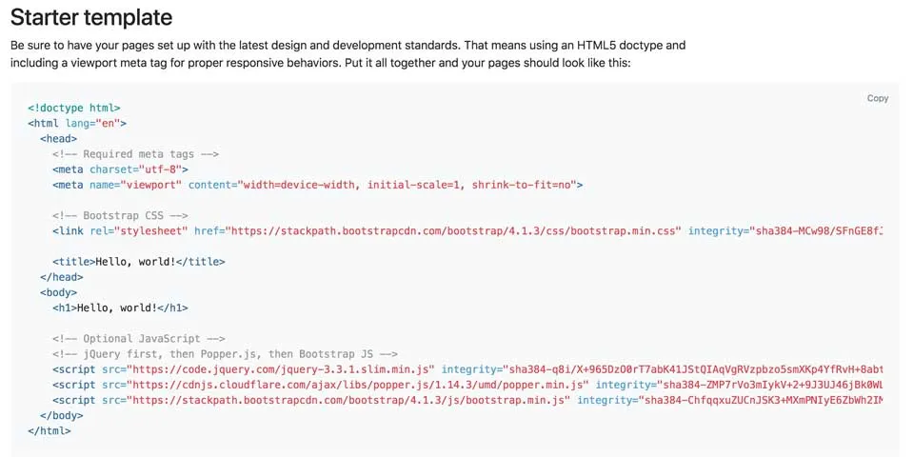The image size is (914, 457).
Task: Click the intro paragraph about HTML5 doctype
Action: [x=348, y=53]
